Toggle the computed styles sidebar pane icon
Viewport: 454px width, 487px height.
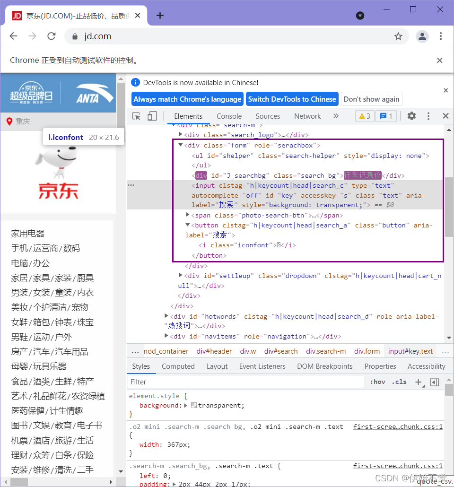(x=435, y=382)
